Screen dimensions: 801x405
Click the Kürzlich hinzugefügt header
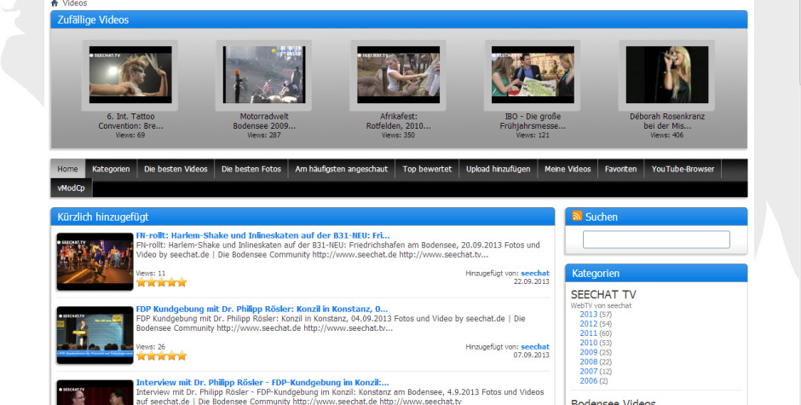click(303, 217)
